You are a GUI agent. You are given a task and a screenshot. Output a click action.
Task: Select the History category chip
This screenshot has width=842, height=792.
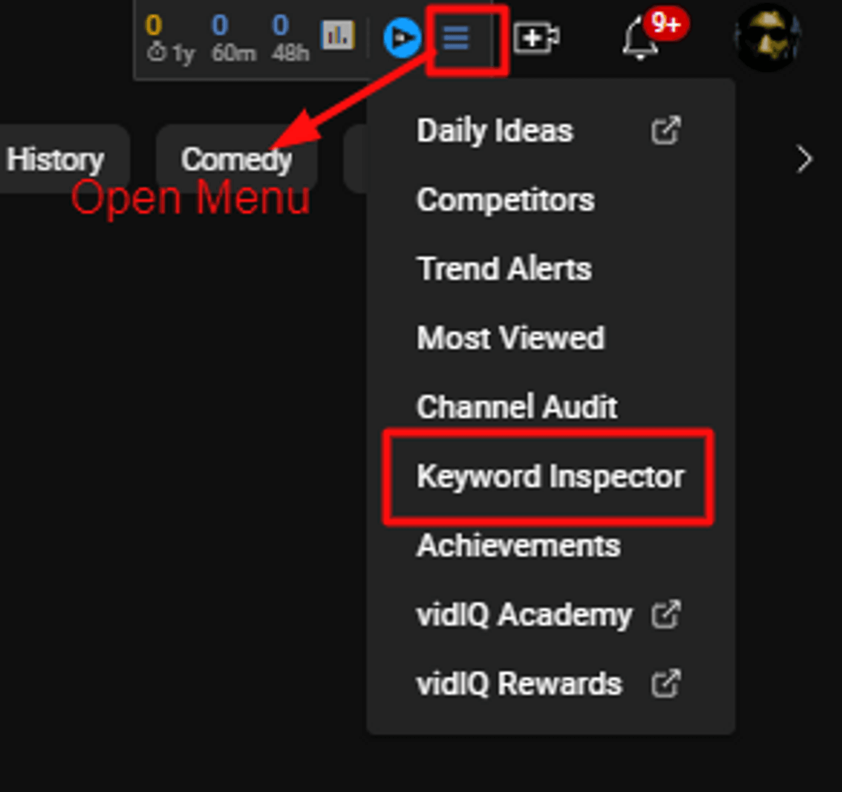(56, 160)
